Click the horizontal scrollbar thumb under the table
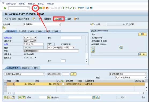The height and width of the screenshot is (102, 149). point(14,93)
